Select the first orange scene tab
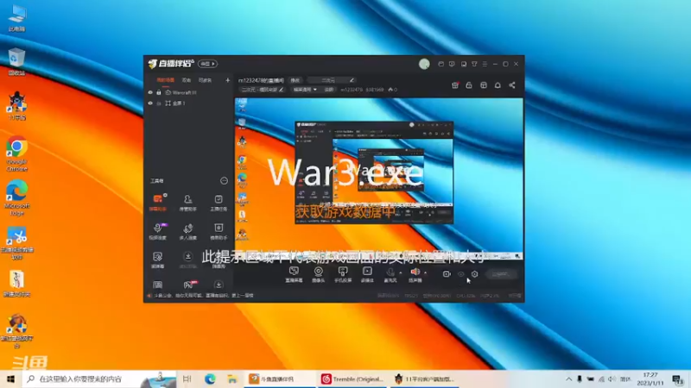This screenshot has height=388, width=691. click(x=165, y=80)
